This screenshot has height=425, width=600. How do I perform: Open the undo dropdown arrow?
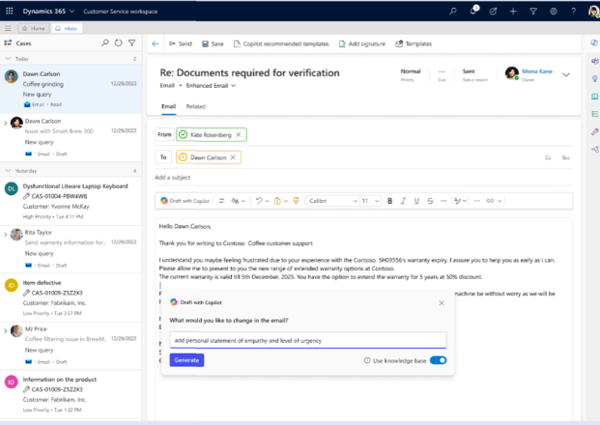[267, 201]
